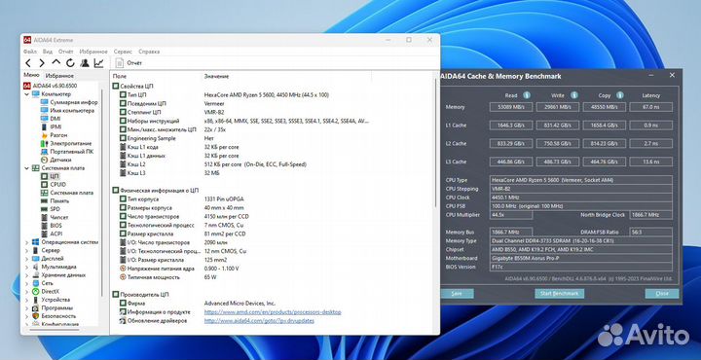701x360 pixels.
Task: Open the SPD tree item
Action: pyautogui.click(x=51, y=208)
